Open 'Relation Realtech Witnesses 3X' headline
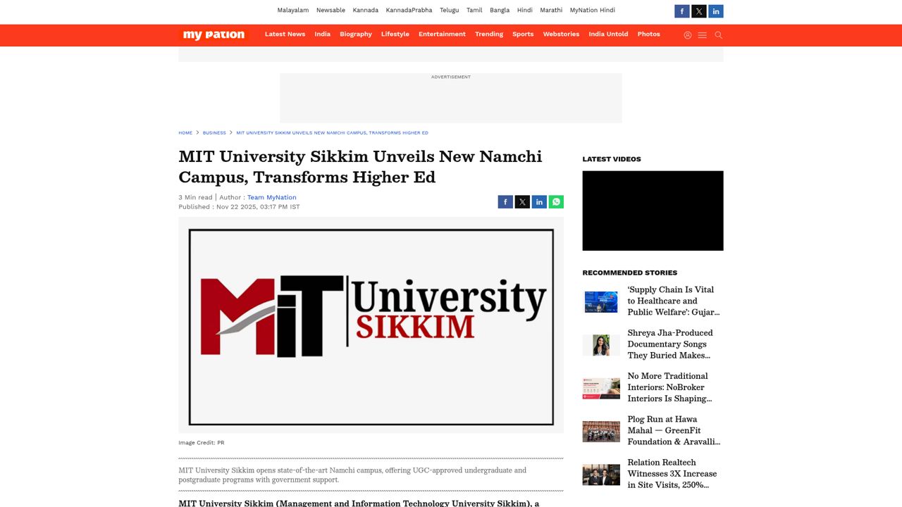902x507 pixels. pos(672,474)
